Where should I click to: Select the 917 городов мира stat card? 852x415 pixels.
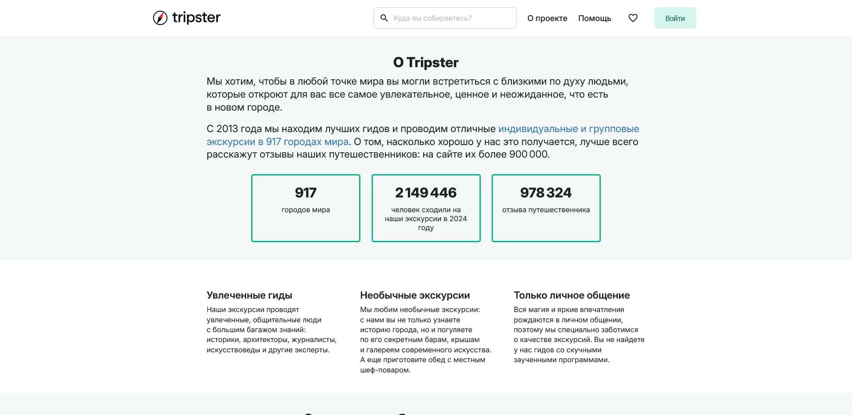coord(305,208)
